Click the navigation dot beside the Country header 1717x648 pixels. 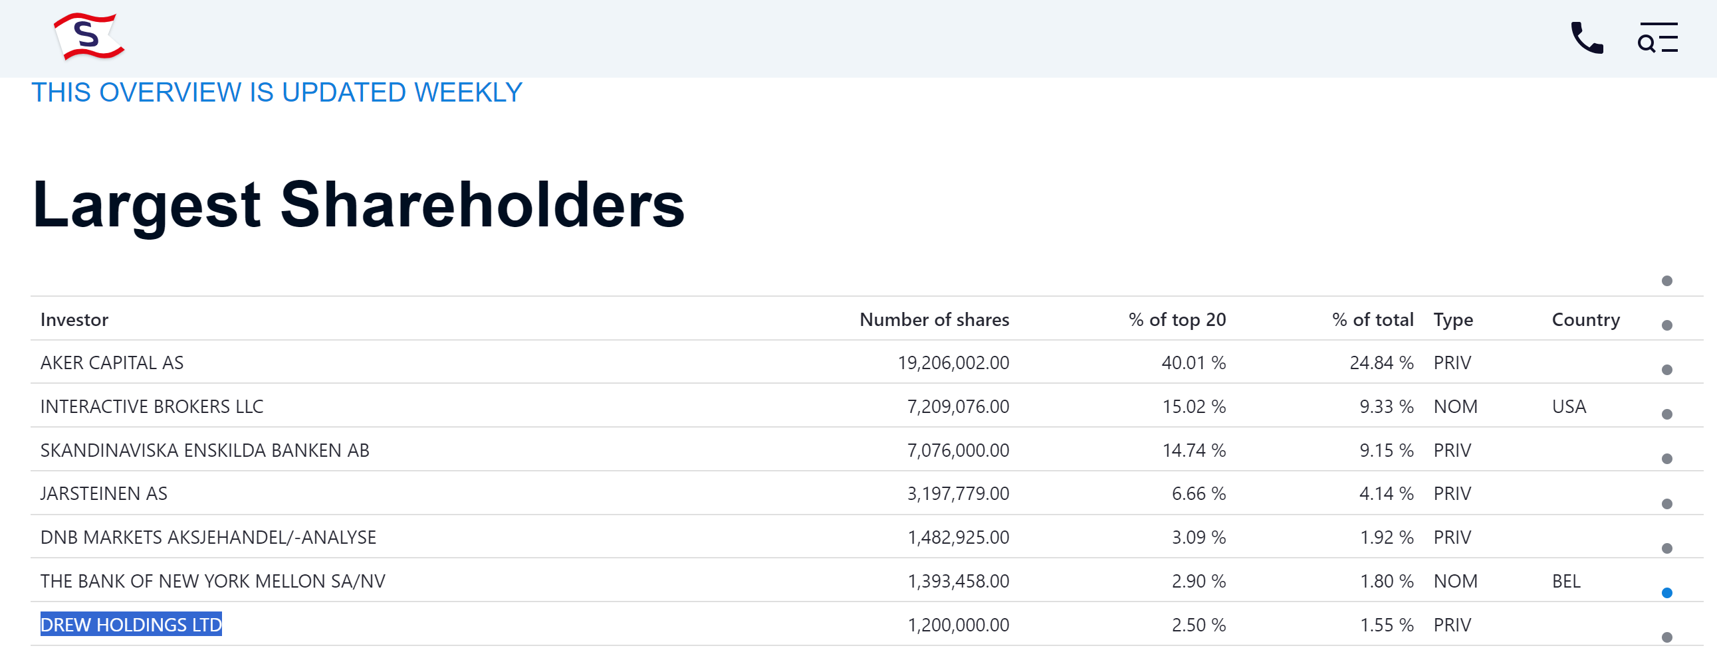(1667, 325)
